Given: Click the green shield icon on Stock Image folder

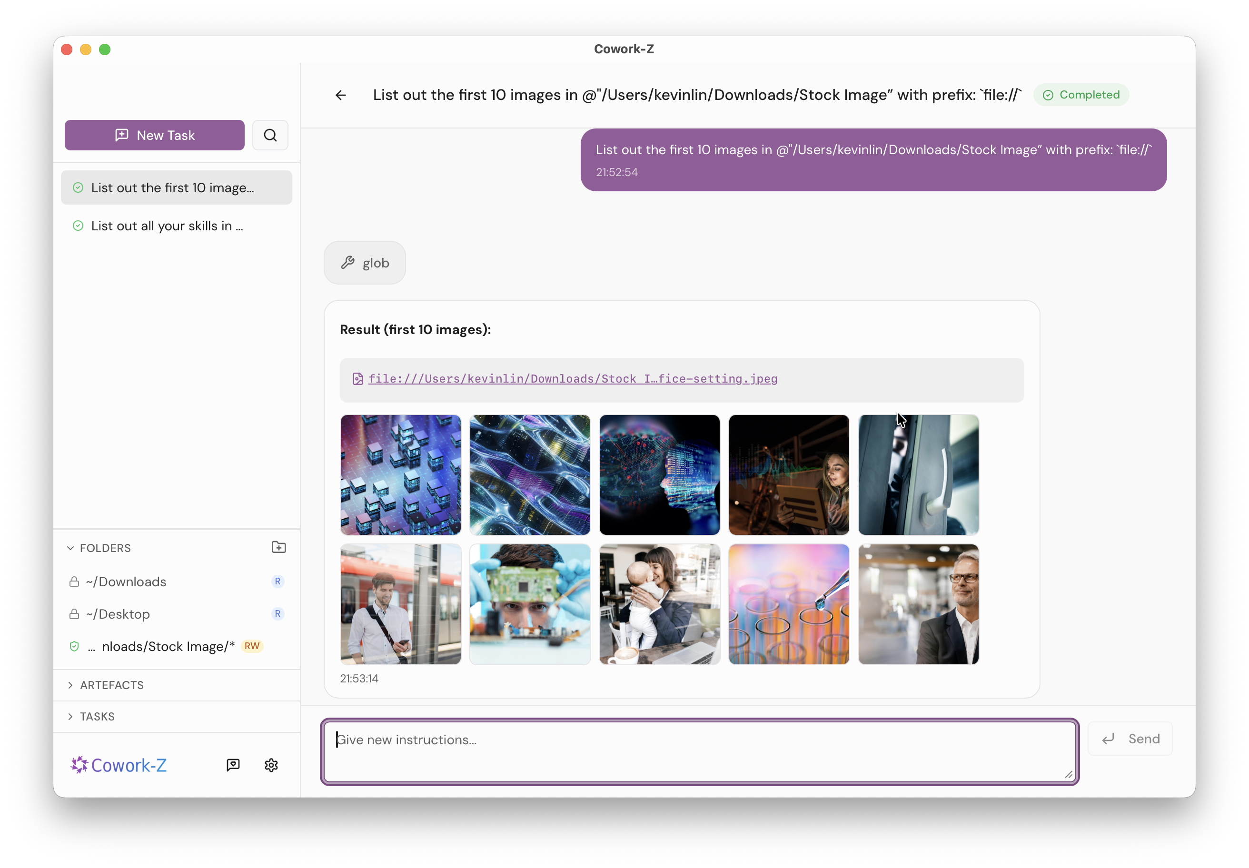Looking at the screenshot, I should [74, 646].
